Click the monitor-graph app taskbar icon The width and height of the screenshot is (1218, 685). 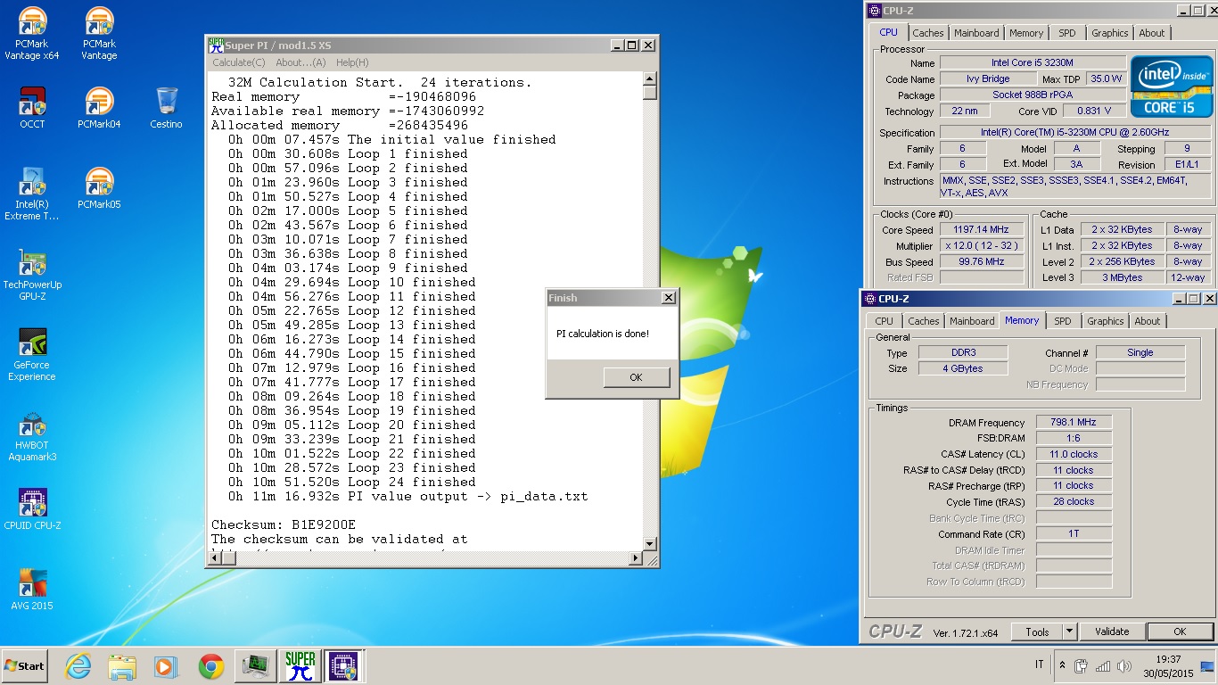click(x=256, y=666)
